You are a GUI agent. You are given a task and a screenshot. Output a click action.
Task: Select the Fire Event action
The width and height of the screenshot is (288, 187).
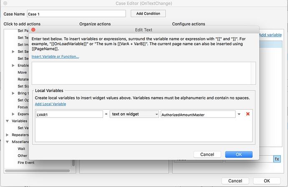tap(25, 162)
